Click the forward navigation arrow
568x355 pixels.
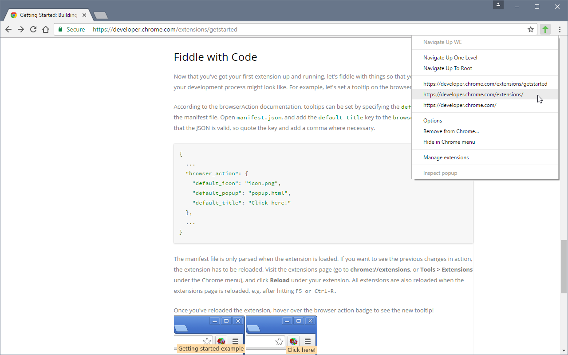(x=21, y=29)
